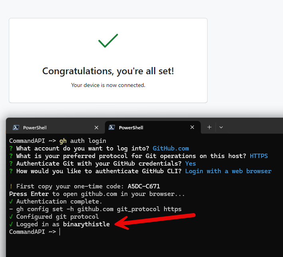Click 'Congratulations, you're all set!' heading
Viewport: 283px width, 257px height.
tap(108, 71)
